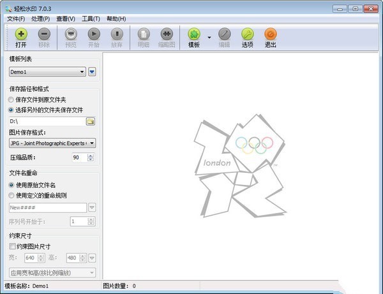Click the 模板列表 section heading
This screenshot has width=383, height=294.
coord(20,59)
